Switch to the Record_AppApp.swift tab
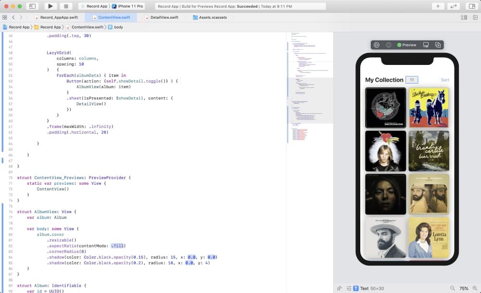Viewport: 481px width, 293px height. [56, 17]
